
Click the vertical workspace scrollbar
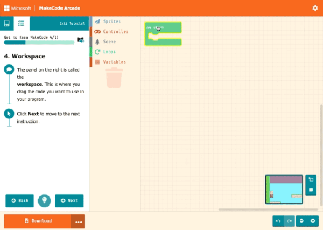point(321,155)
